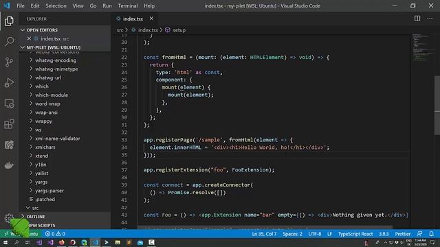
Task: Click the Prettier status bar item
Action: [402, 234]
